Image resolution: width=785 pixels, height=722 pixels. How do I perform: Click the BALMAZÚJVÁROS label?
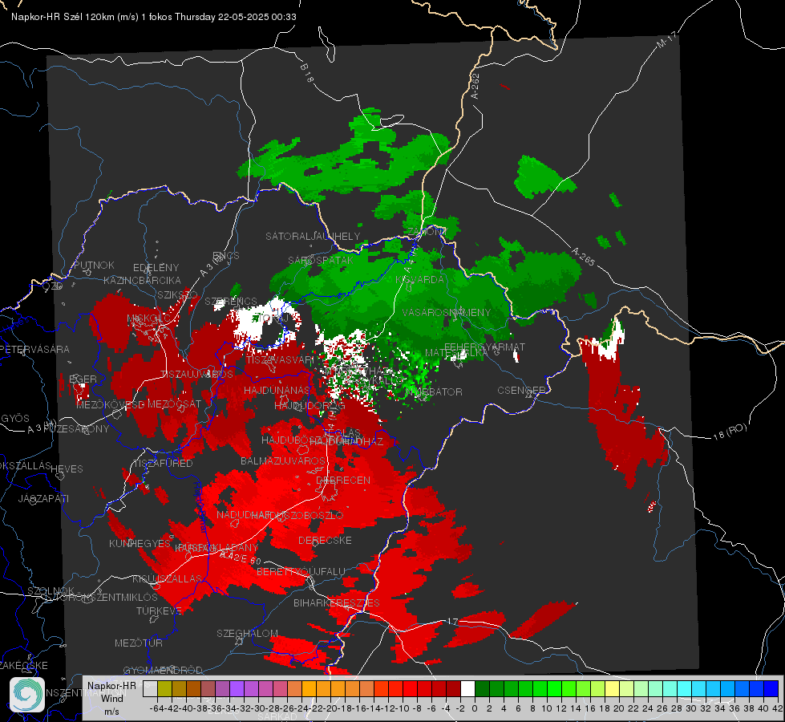[x=283, y=460]
